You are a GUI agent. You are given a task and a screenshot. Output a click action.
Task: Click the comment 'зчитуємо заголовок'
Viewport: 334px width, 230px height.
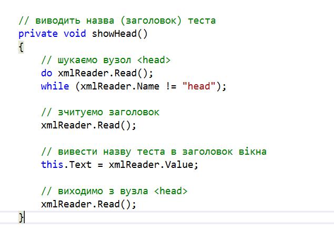(100, 112)
